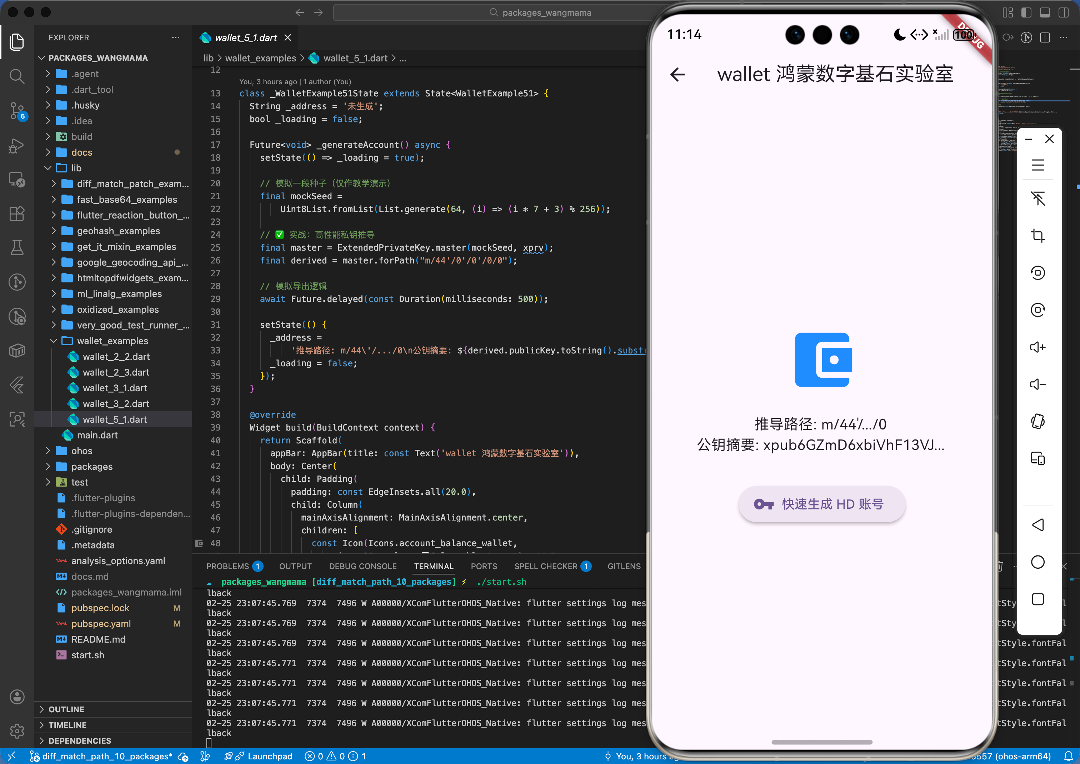Open the Search view in activity bar
The width and height of the screenshot is (1080, 764).
[17, 76]
